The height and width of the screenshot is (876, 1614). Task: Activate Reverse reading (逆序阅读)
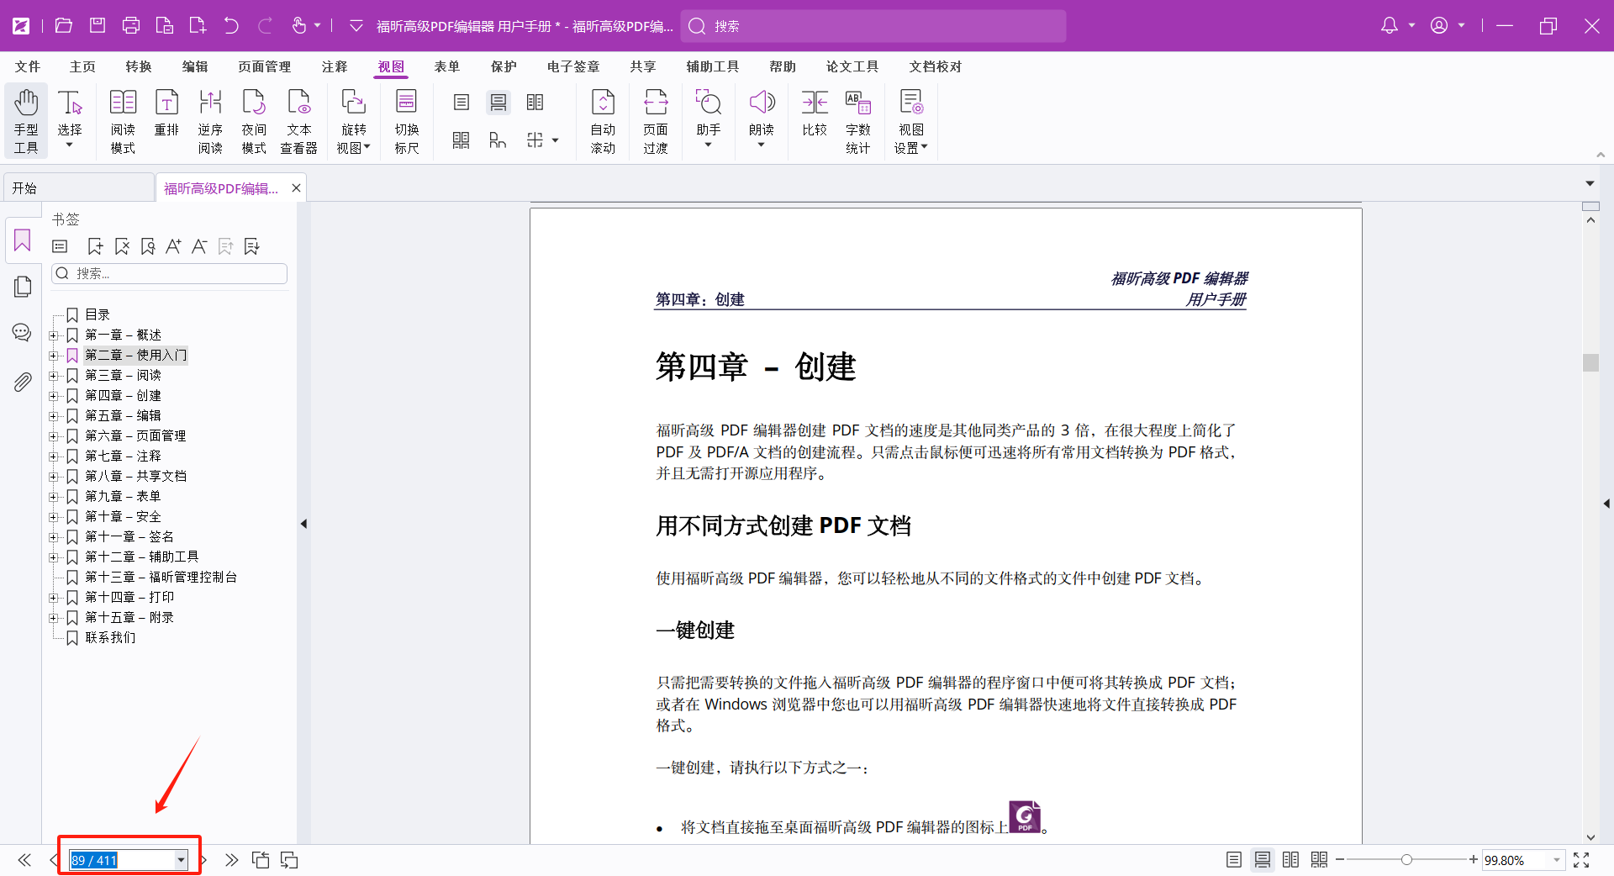pyautogui.click(x=210, y=121)
